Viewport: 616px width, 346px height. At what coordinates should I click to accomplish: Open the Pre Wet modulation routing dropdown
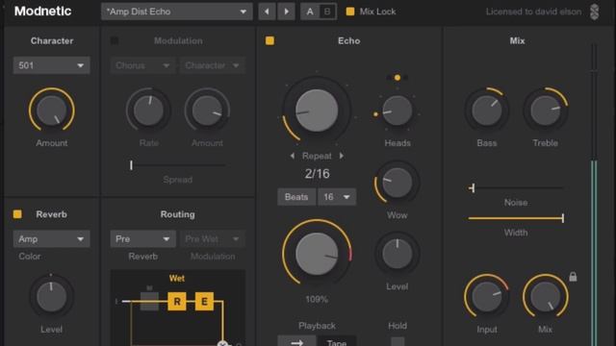(x=213, y=239)
